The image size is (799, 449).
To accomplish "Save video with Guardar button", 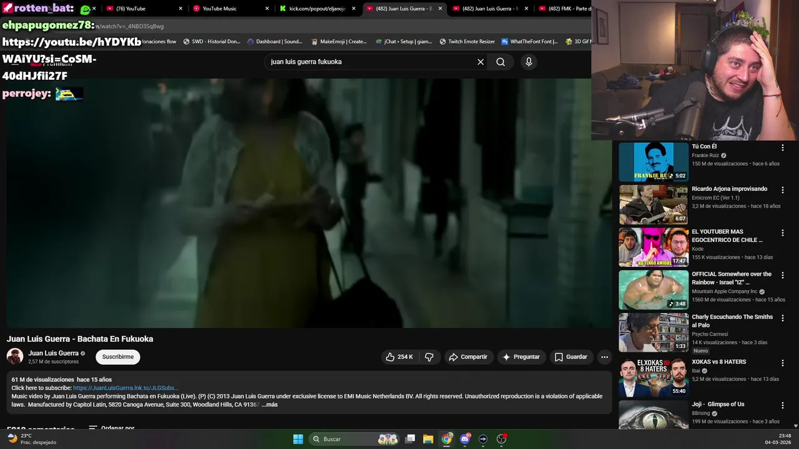I will tap(571, 357).
